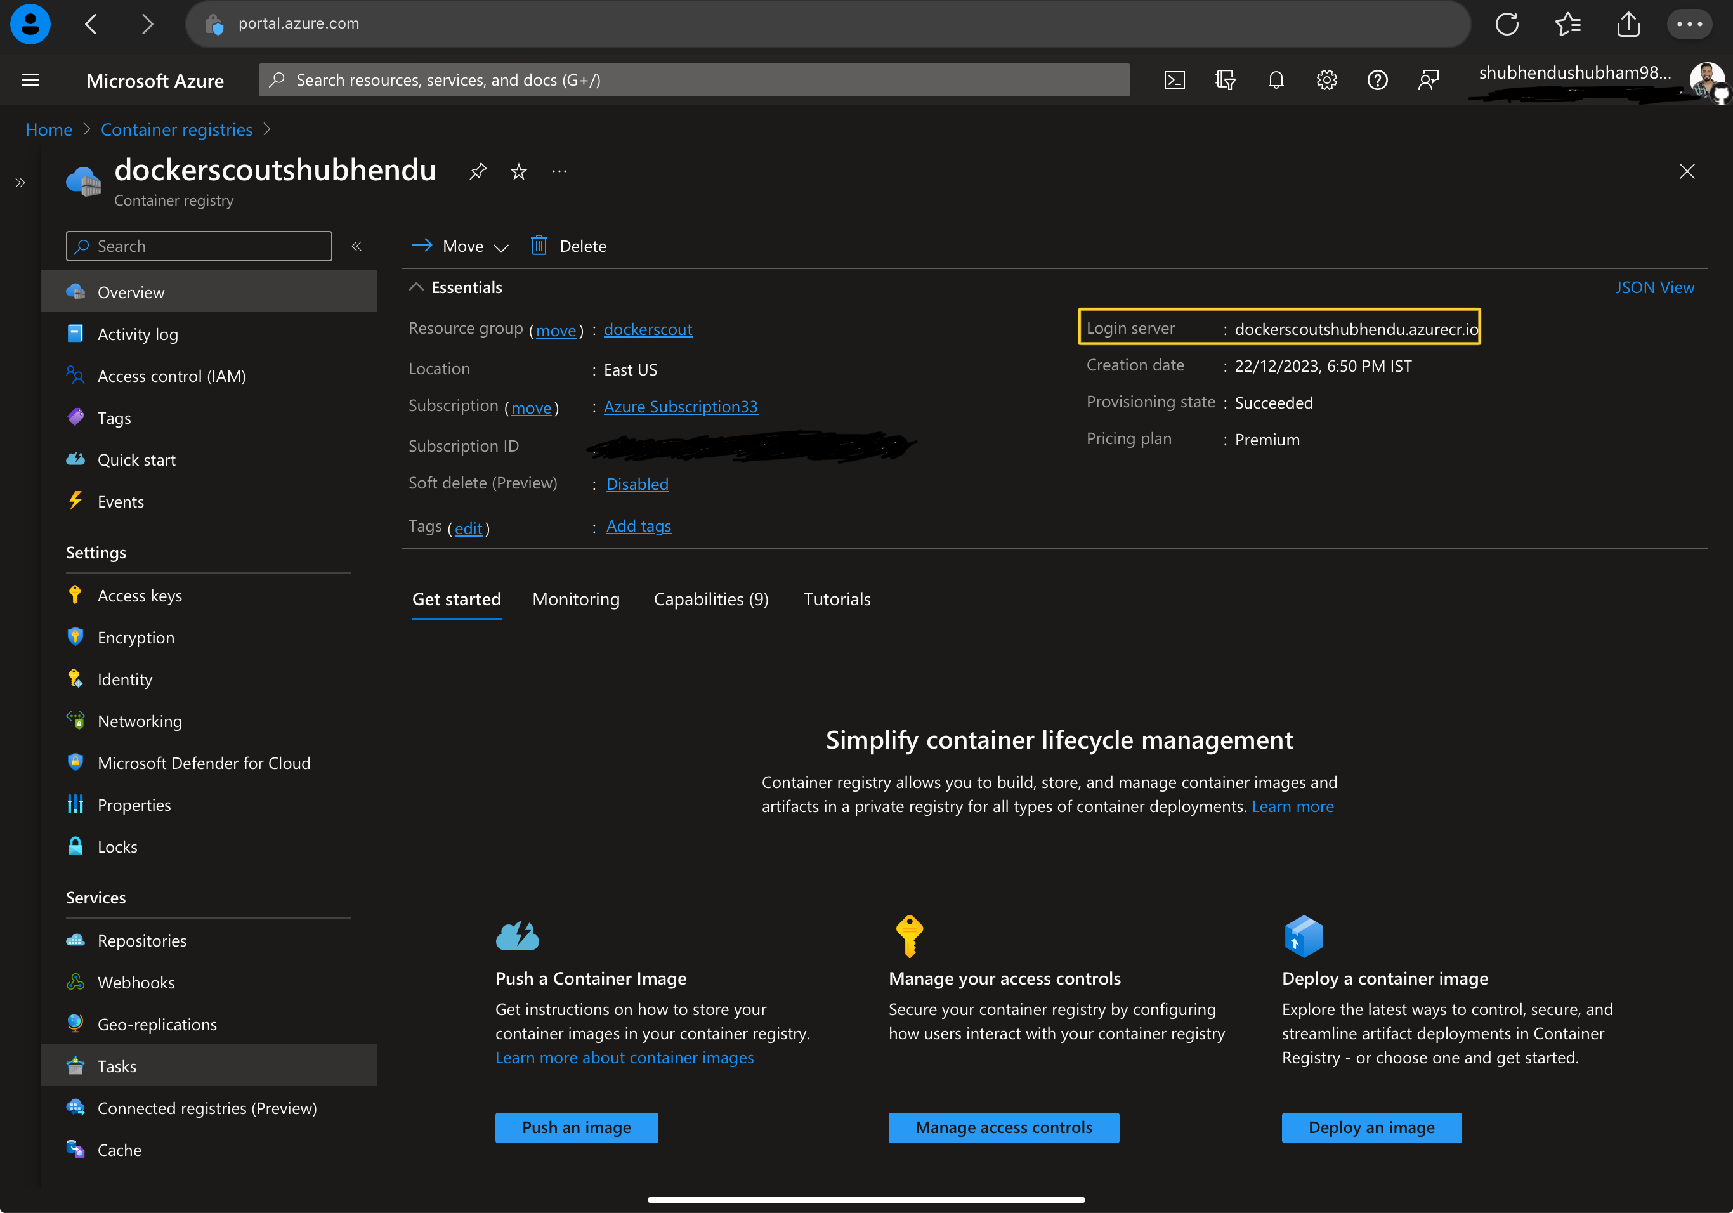The height and width of the screenshot is (1213, 1733).
Task: Open Azure portal hamburger menu
Action: click(30, 80)
